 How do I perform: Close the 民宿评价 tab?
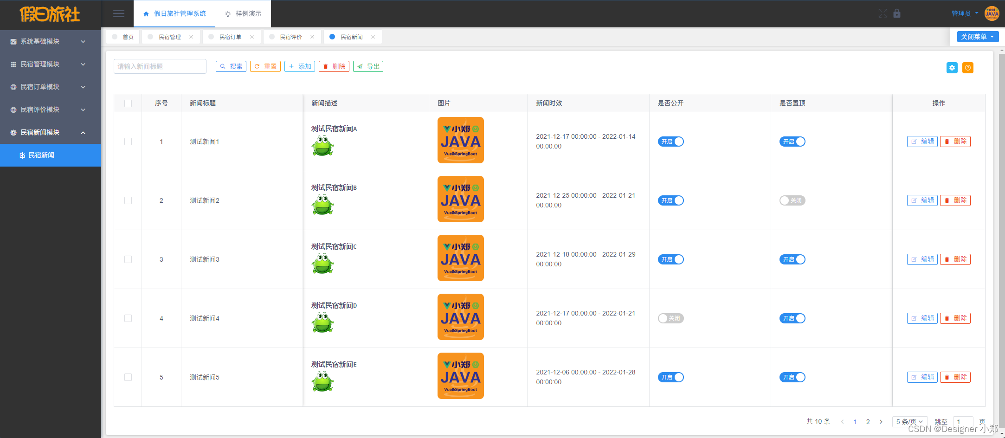tap(312, 37)
